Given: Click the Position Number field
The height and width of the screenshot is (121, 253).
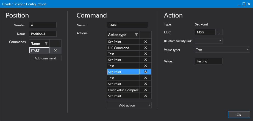Looking at the screenshot, I should (x=43, y=25).
